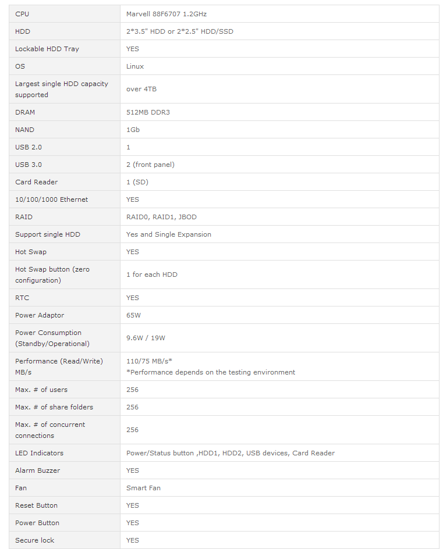Click the NAND row label
The height and width of the screenshot is (549, 443).
[24, 130]
